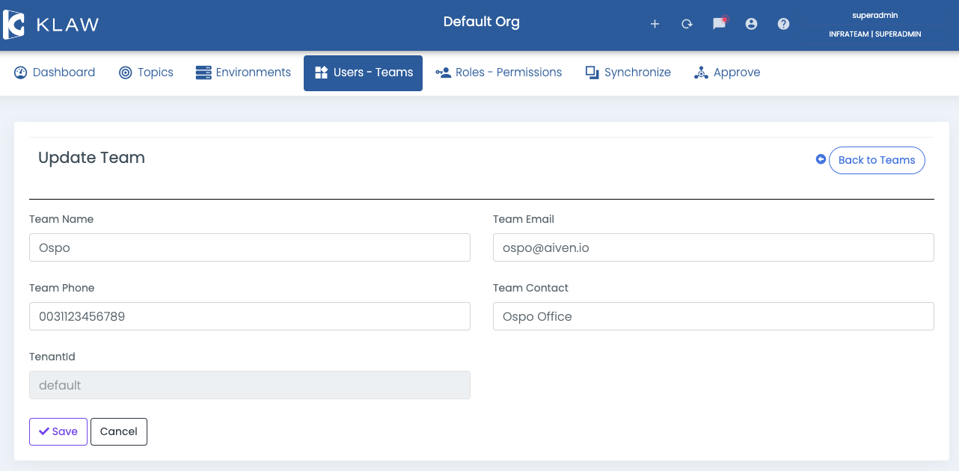Expand the superadmin account menu
Screen dimensions: 959x471
874,24
